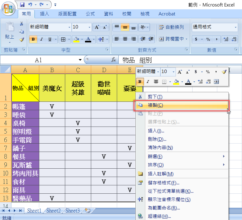Click the Cut scissors icon in ribbon

(x=22, y=24)
